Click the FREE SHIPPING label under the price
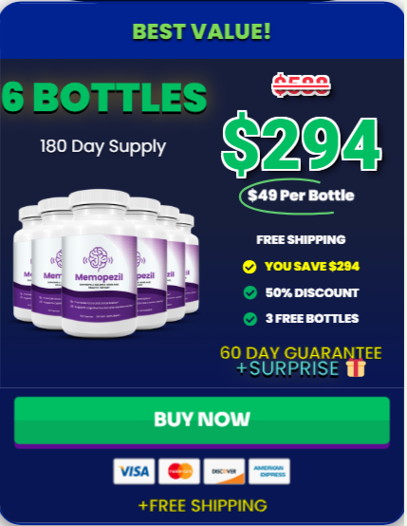407x526 pixels. point(301,239)
